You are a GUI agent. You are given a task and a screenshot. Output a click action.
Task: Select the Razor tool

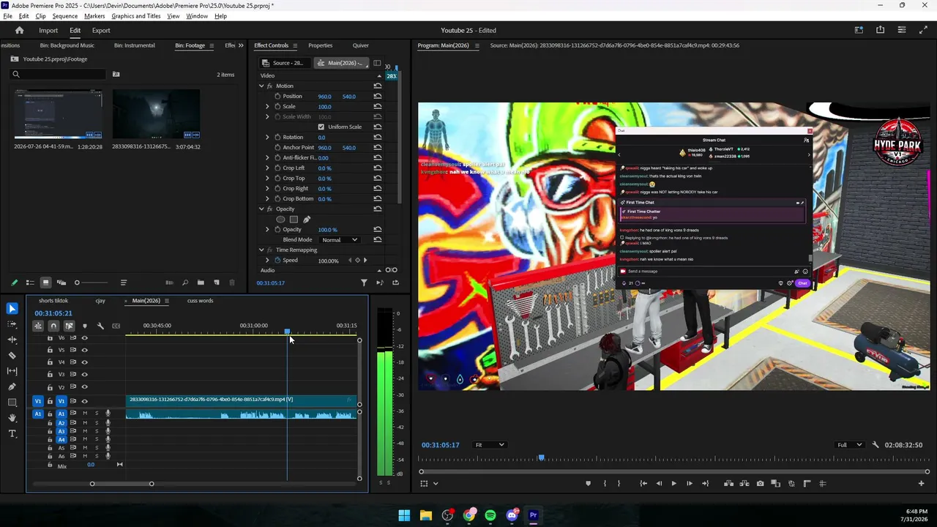click(12, 356)
